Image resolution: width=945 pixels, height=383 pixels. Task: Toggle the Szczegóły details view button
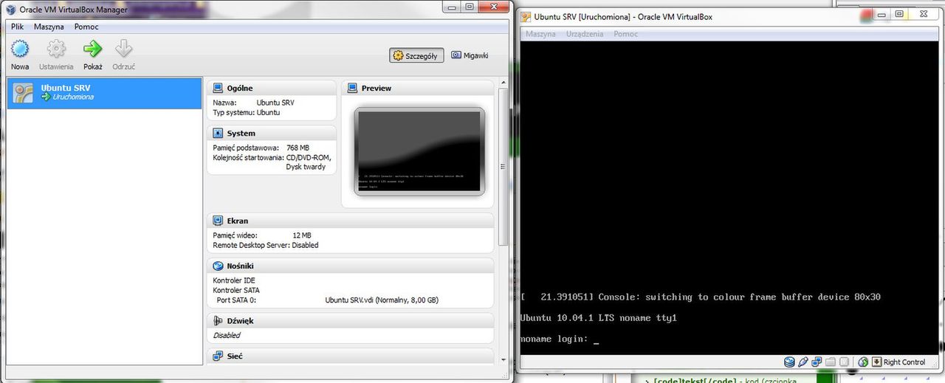pyautogui.click(x=416, y=55)
